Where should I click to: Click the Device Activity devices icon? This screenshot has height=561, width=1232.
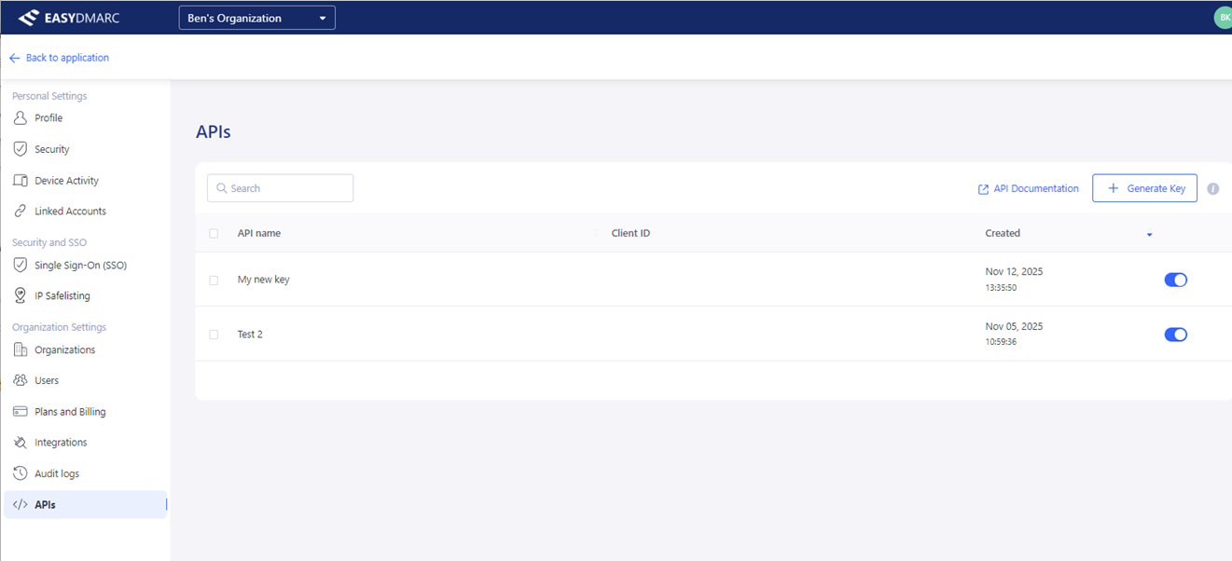click(x=21, y=181)
